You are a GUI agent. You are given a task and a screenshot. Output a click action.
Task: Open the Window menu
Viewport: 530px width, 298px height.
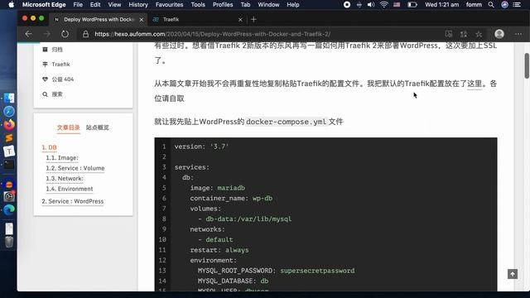pos(268,5)
